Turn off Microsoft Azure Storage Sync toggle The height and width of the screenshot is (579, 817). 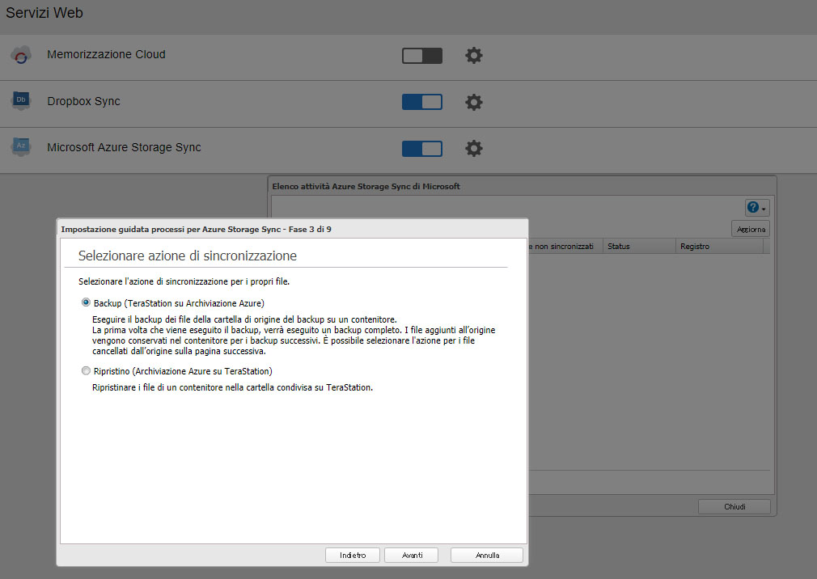(422, 149)
